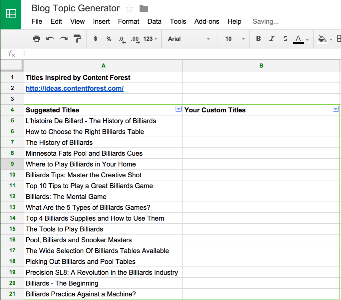
Task: Toggle bold formatting
Action: point(258,39)
